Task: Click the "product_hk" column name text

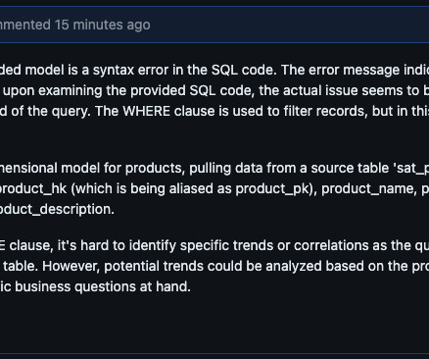Action: pos(33,188)
